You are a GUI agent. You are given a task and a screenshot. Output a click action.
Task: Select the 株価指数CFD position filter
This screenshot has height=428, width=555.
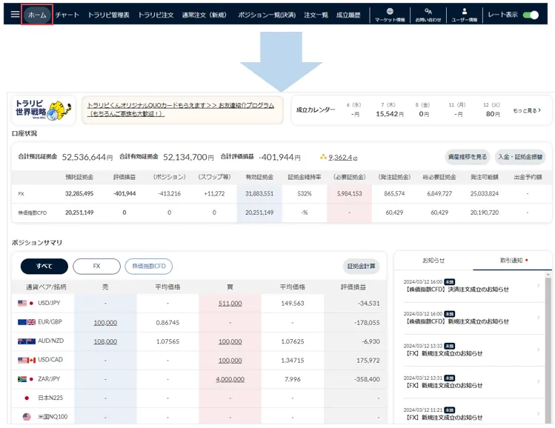(x=149, y=267)
